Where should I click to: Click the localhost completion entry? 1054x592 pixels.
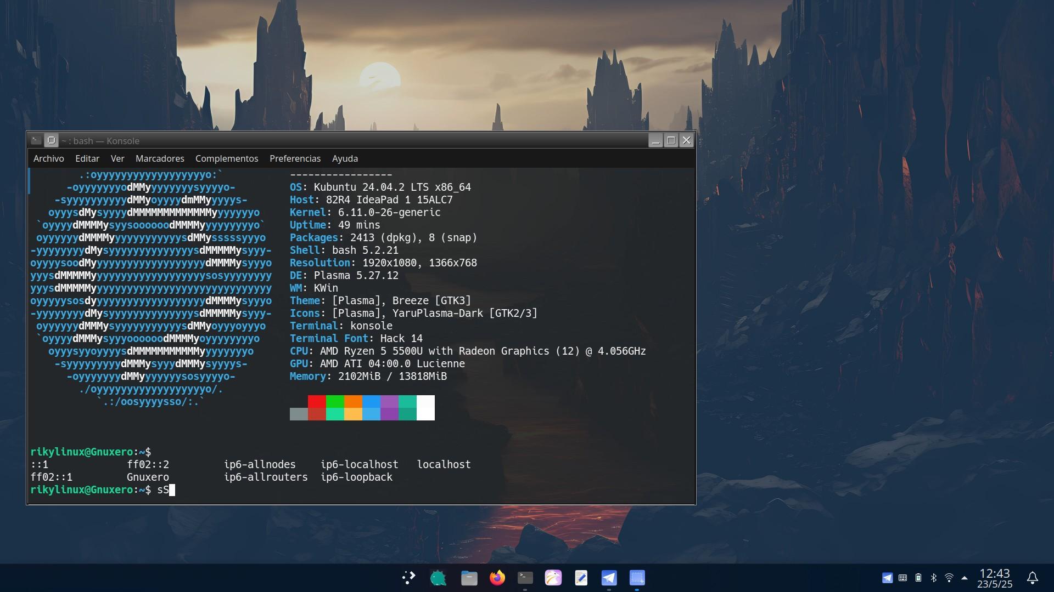pyautogui.click(x=444, y=465)
